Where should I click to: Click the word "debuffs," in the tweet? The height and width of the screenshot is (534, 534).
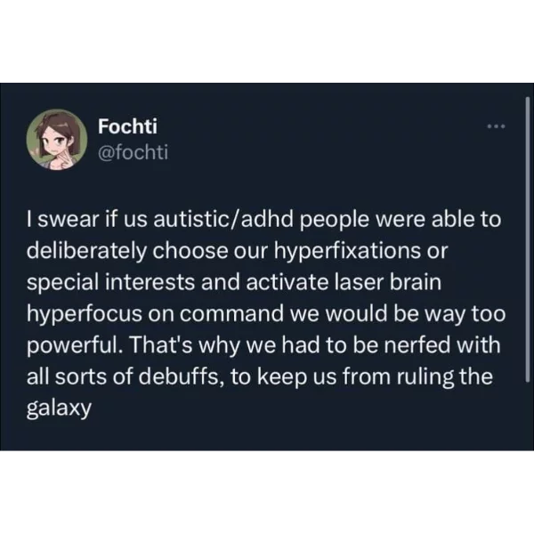[x=181, y=376]
